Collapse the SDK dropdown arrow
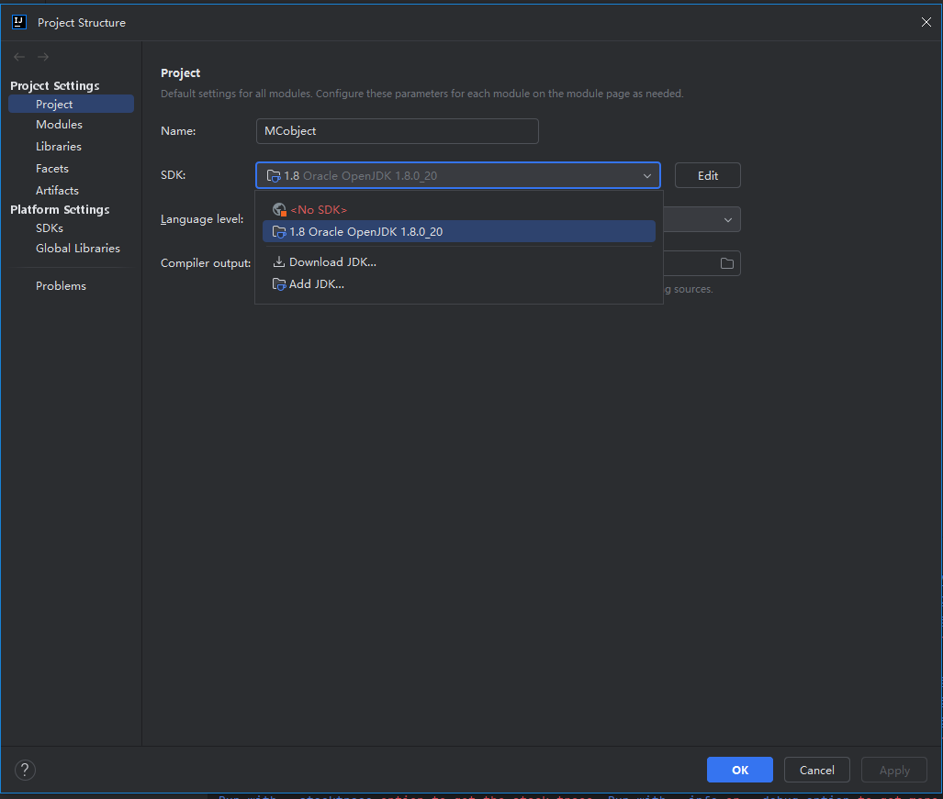The image size is (943, 799). 647,176
